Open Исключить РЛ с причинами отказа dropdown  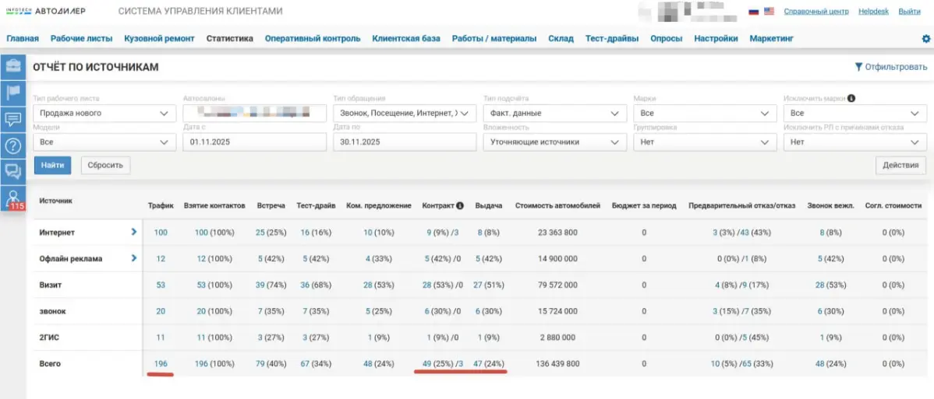point(854,142)
